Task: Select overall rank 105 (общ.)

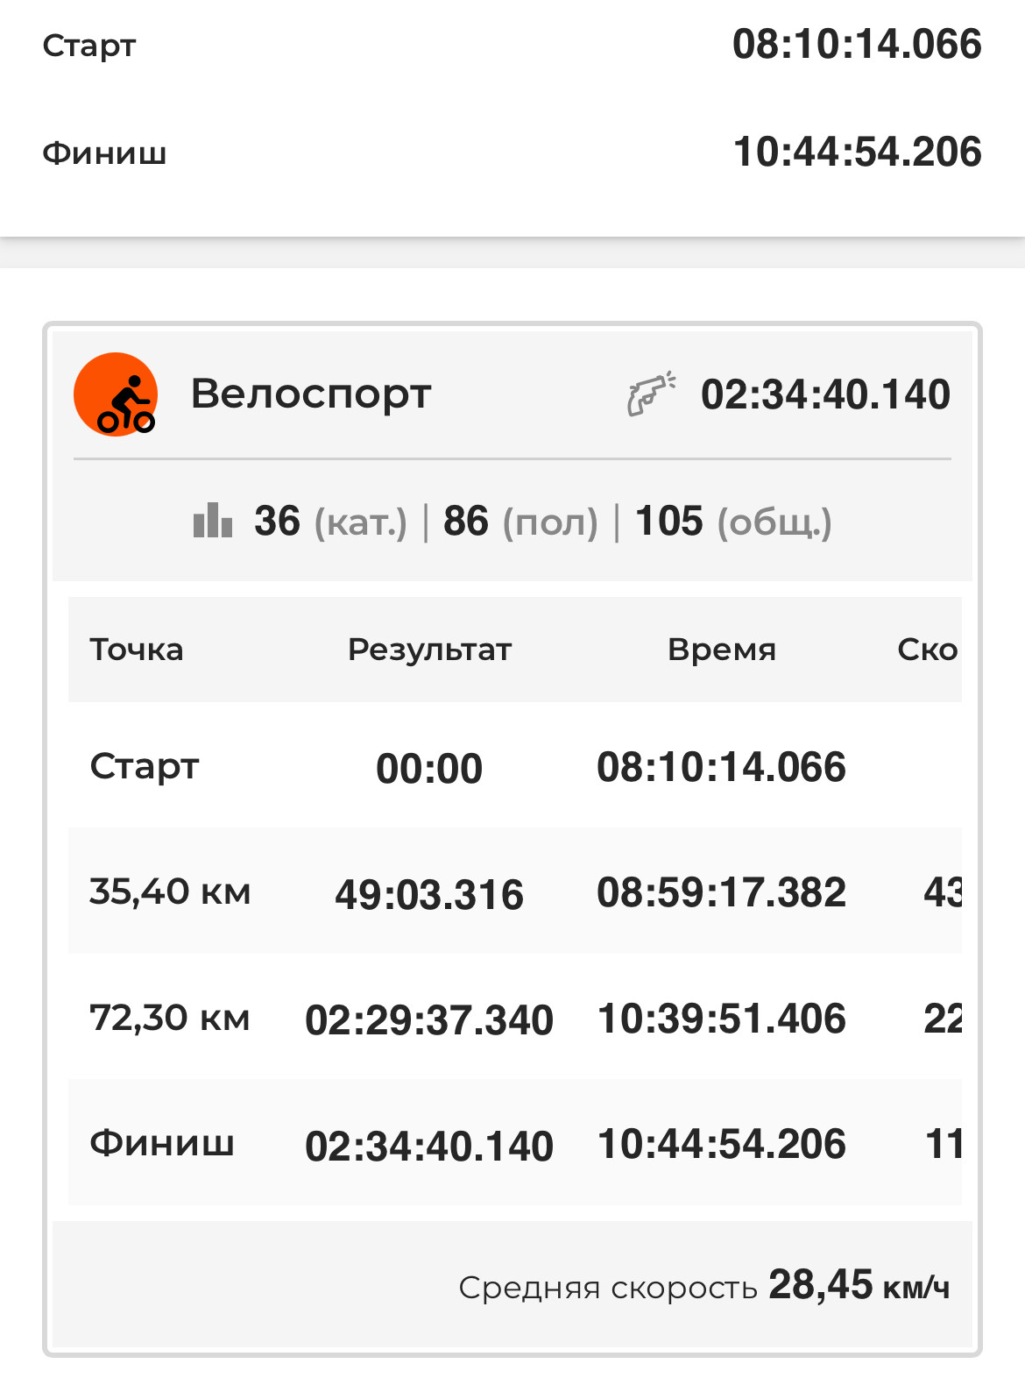Action: coord(733,522)
